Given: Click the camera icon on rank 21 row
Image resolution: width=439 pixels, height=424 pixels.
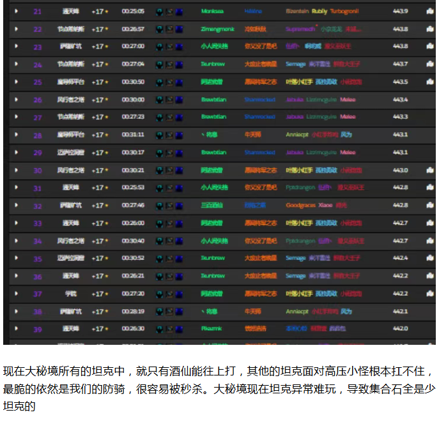Looking at the screenshot, I should [429, 11].
